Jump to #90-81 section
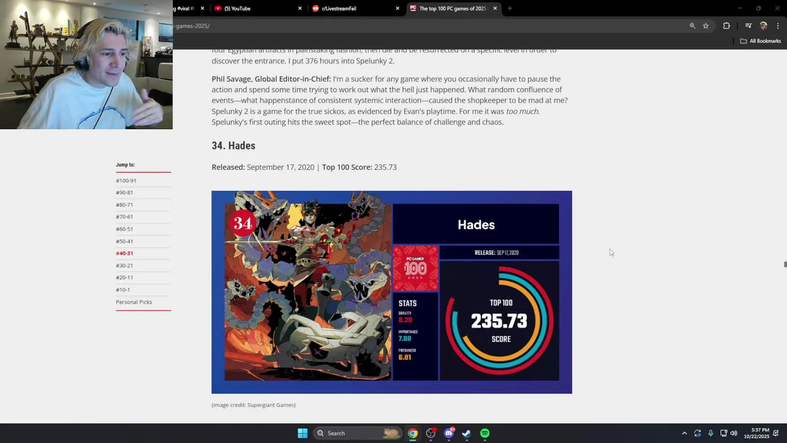The image size is (787, 443). 124,193
